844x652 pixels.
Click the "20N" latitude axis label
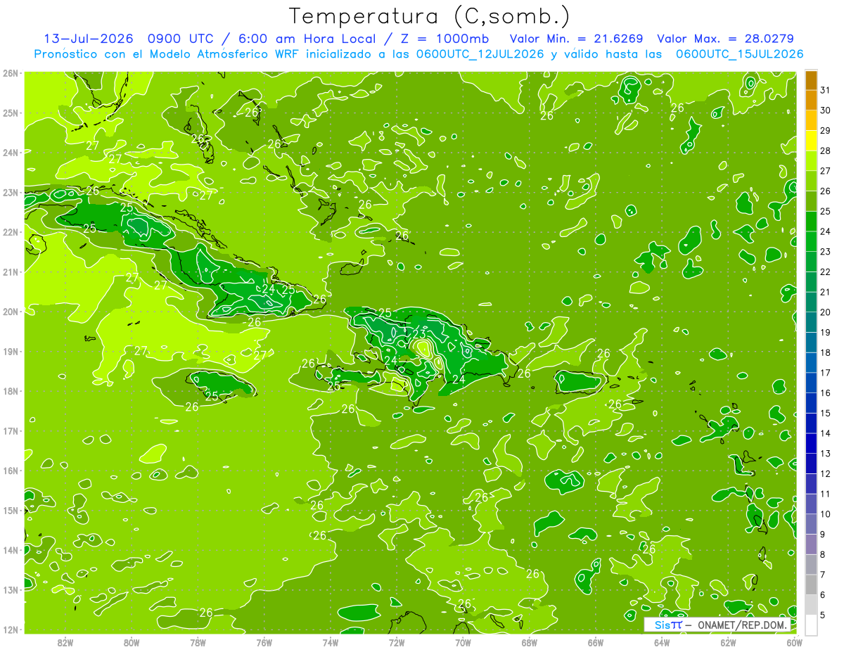11,311
